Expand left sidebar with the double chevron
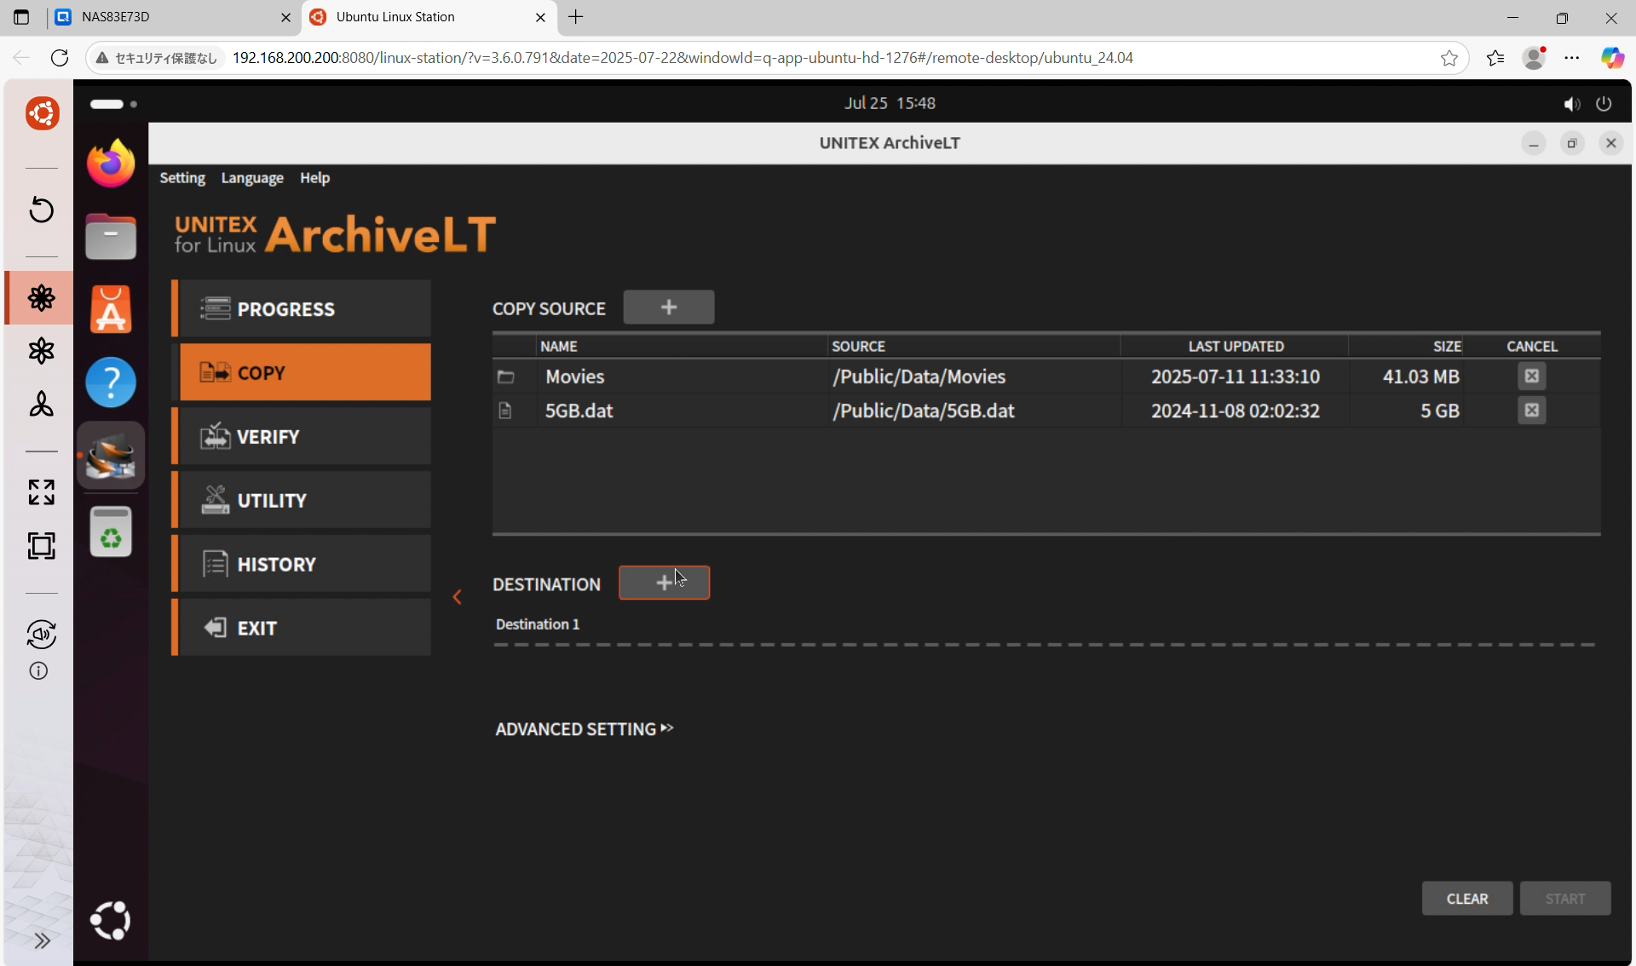This screenshot has width=1636, height=966. pos(42,940)
